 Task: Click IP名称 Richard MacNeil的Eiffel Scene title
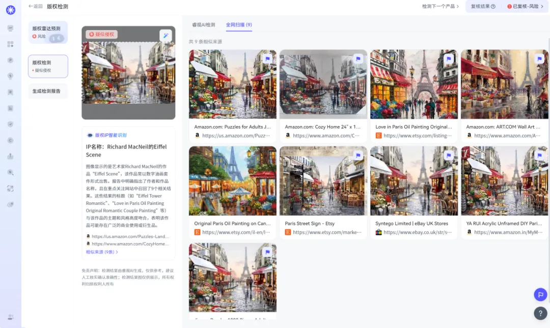tap(126, 151)
